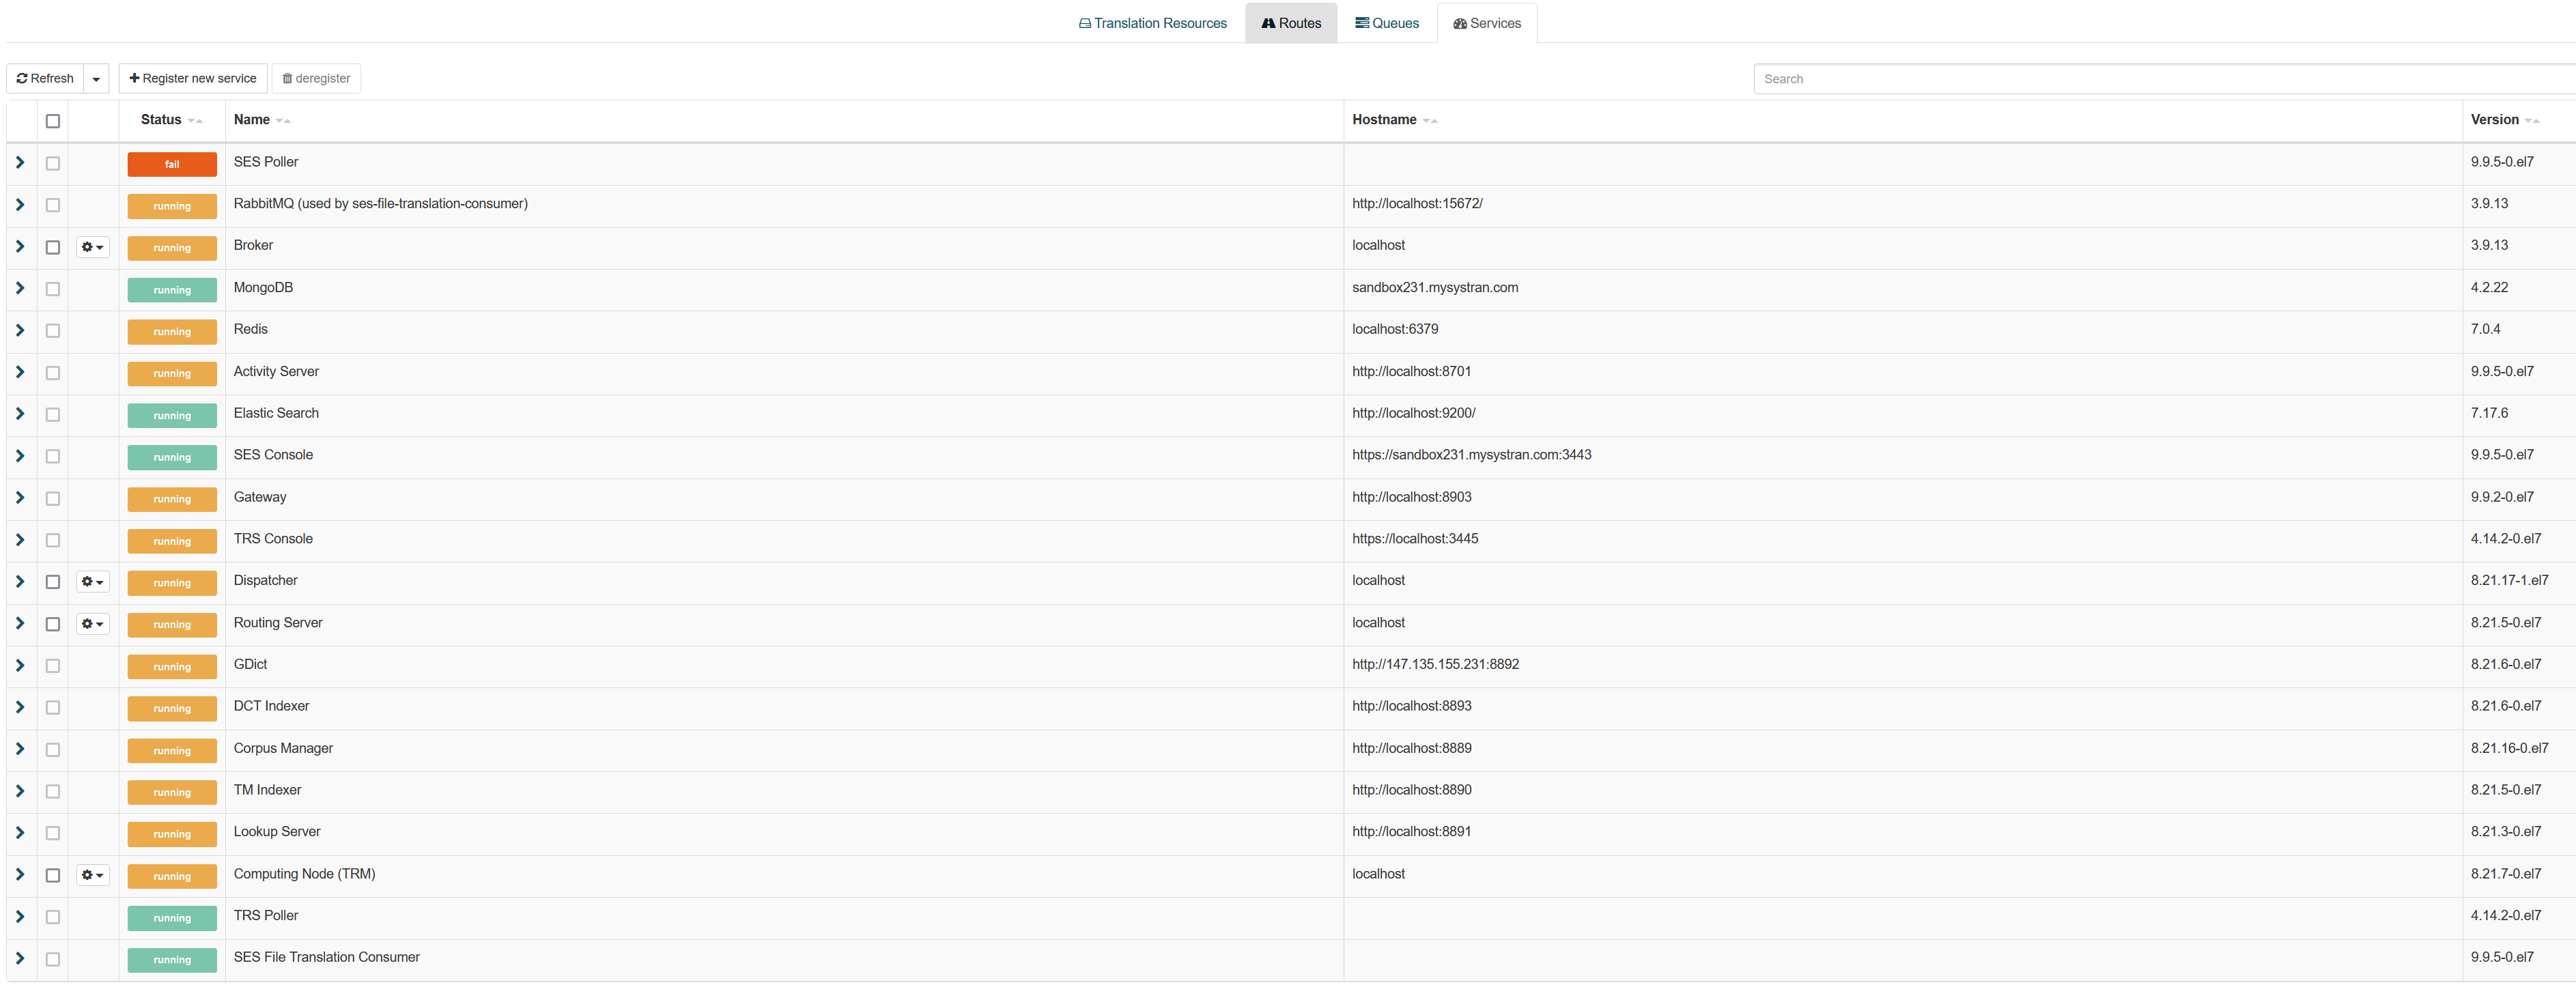The width and height of the screenshot is (2576, 985).
Task: Click the Refresh button
Action: click(x=45, y=79)
